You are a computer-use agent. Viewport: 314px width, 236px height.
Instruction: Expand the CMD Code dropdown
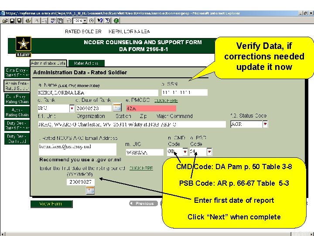[185, 152]
